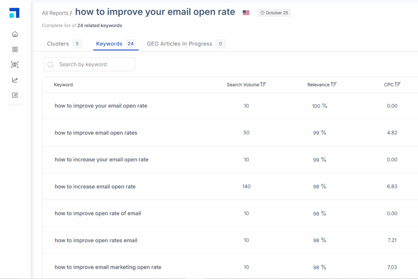Screen dimensions: 418x279
Task: Sort table by Relevance arrow
Action: [334, 85]
